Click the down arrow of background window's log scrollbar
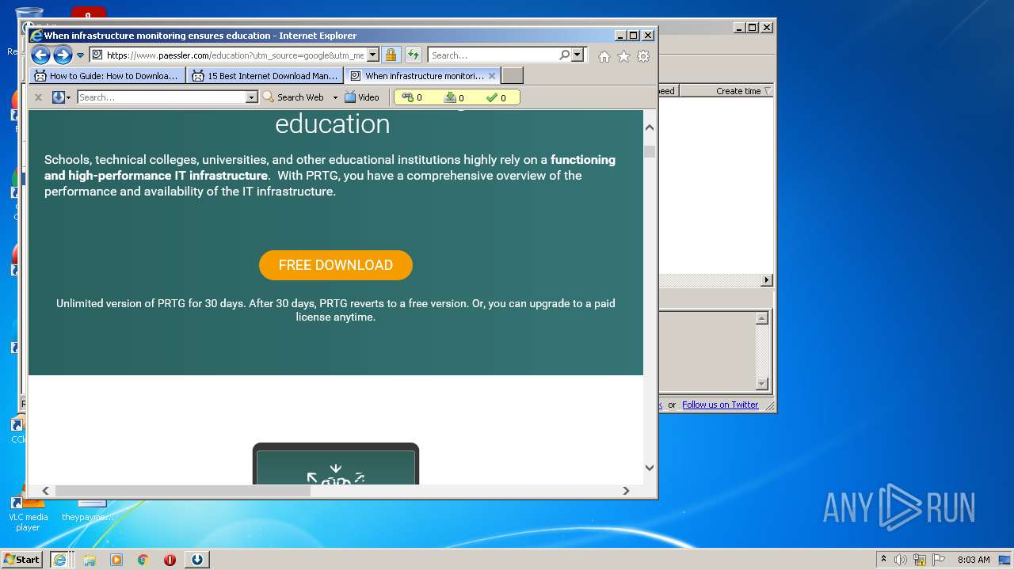The image size is (1014, 570). (762, 384)
